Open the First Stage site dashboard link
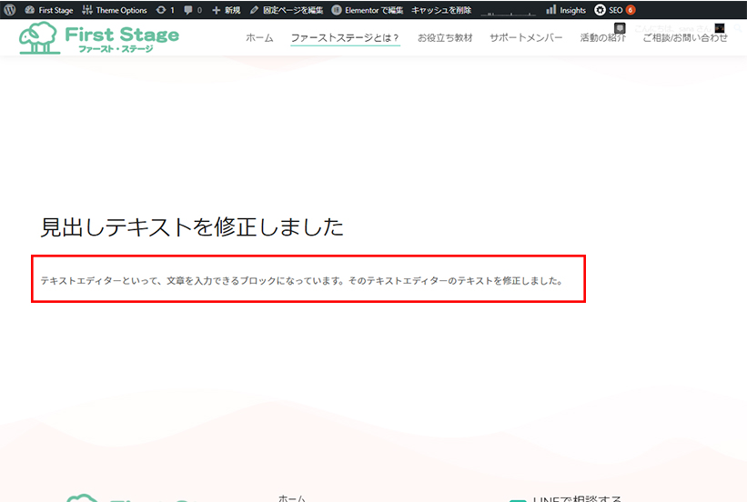The width and height of the screenshot is (747, 502). (50, 10)
